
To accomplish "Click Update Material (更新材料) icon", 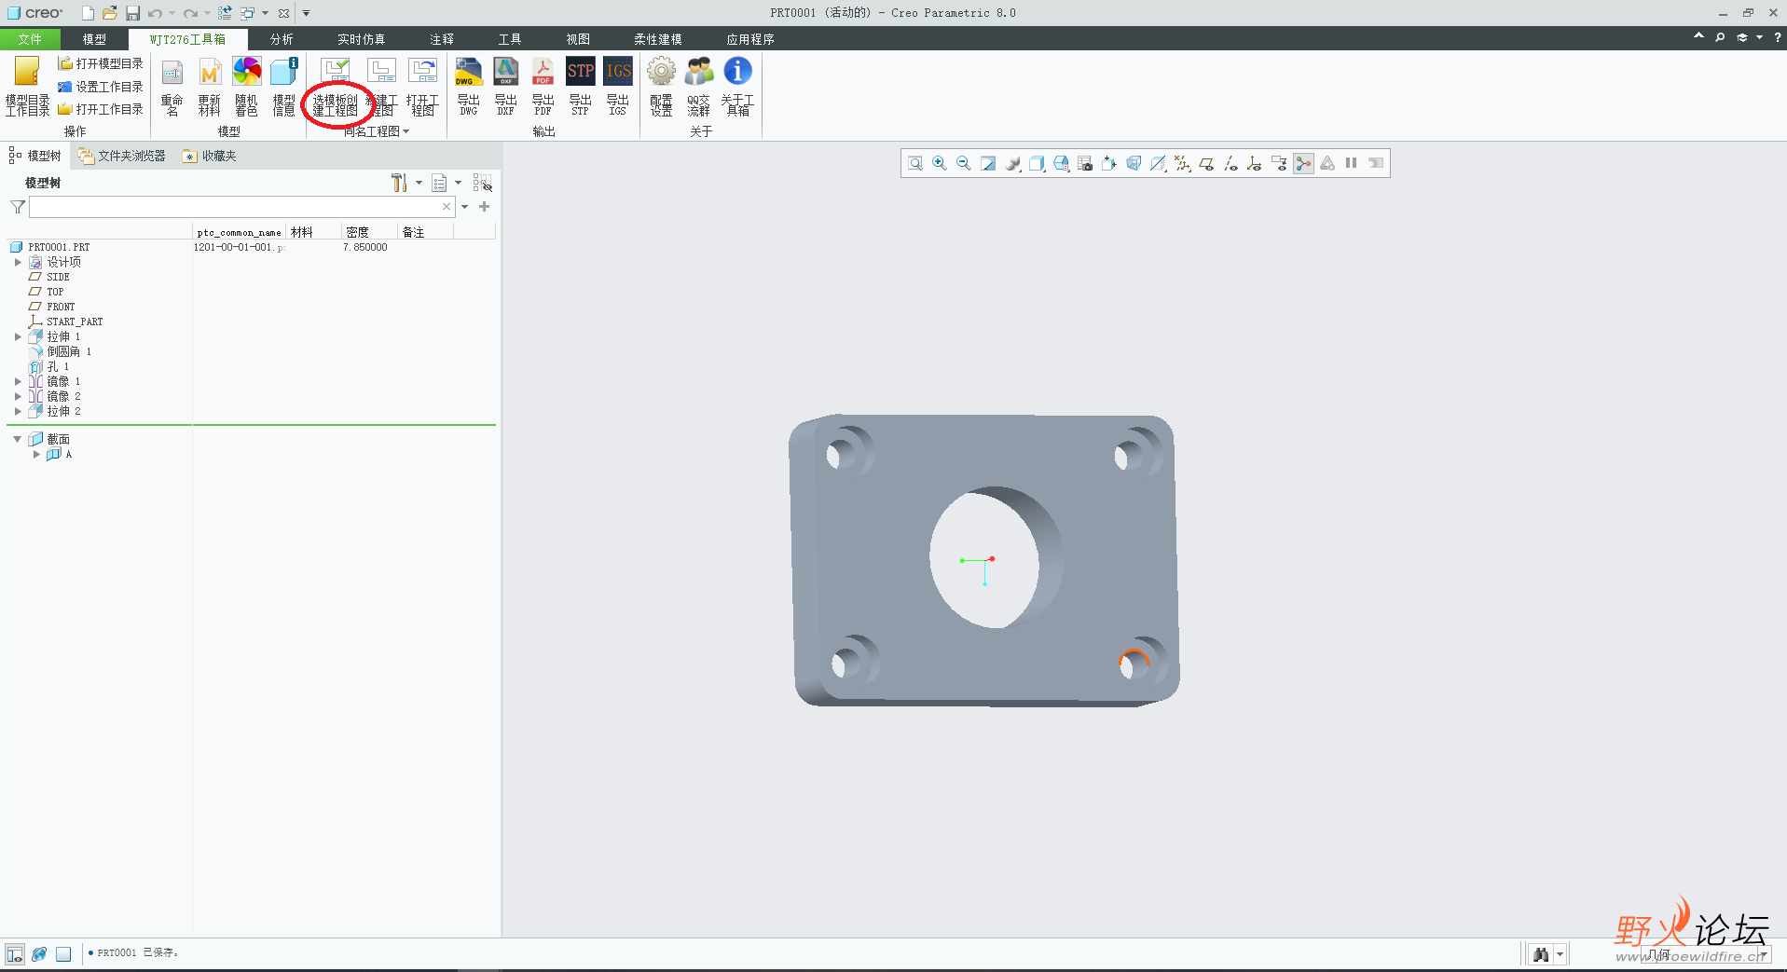I will (210, 87).
